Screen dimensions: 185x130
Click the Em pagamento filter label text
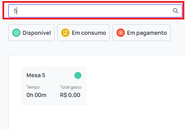tap(147, 33)
